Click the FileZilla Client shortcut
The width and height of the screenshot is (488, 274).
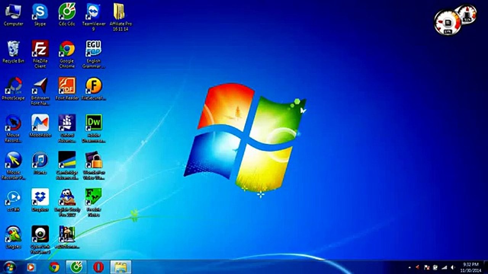tap(40, 54)
